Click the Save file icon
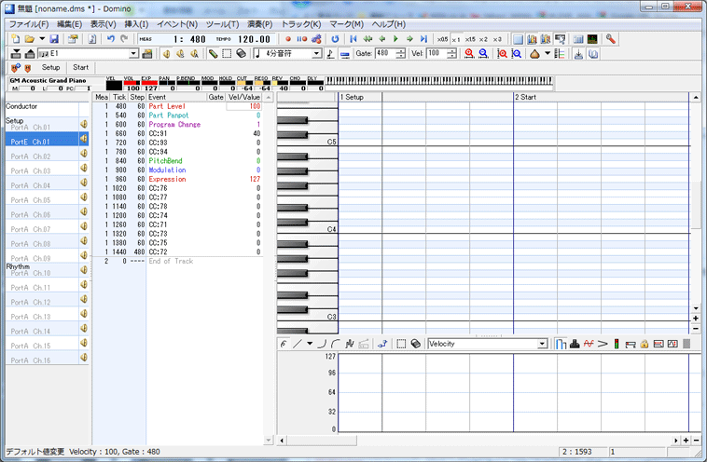707x462 pixels. [x=54, y=39]
